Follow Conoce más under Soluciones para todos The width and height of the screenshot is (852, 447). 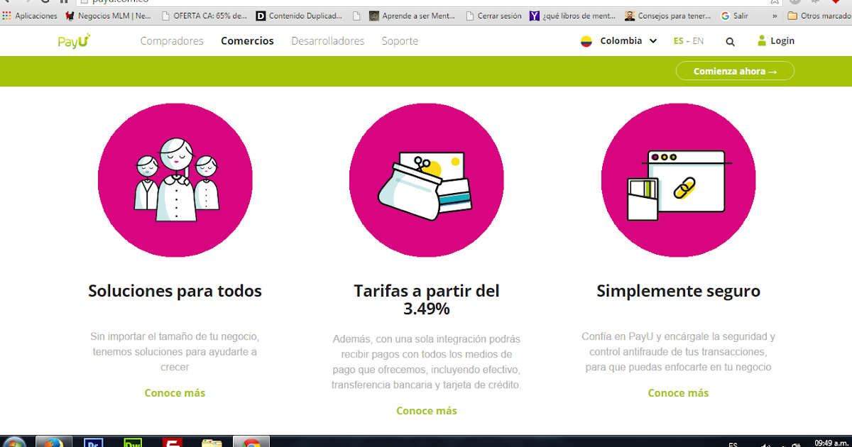pyautogui.click(x=175, y=392)
